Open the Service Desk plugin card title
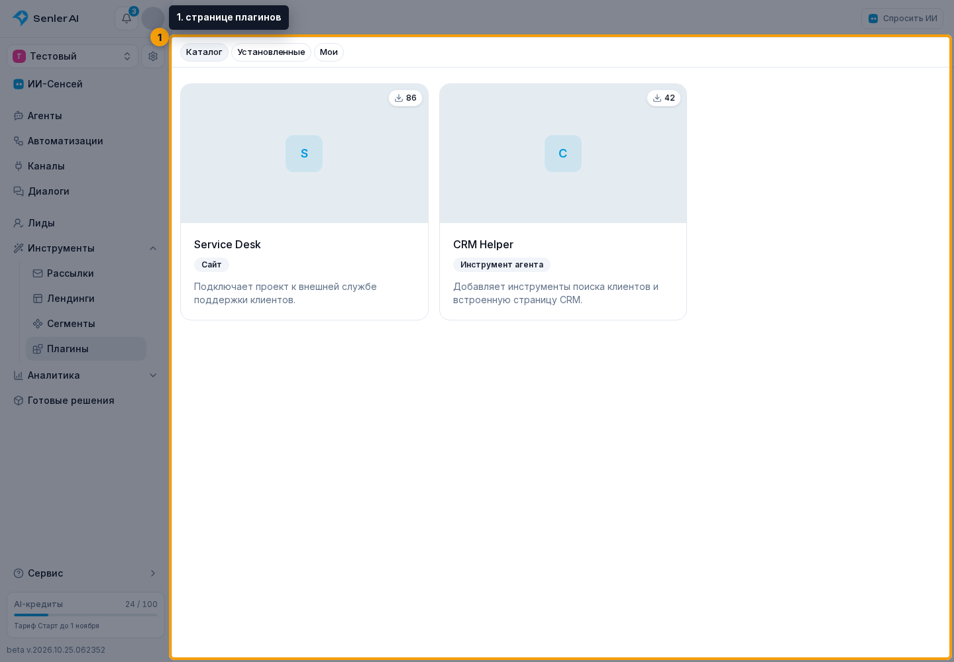Screen dimensions: 954x662 (227, 245)
